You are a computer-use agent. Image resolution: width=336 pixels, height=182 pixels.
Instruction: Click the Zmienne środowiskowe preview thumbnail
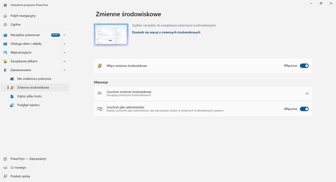(x=111, y=35)
